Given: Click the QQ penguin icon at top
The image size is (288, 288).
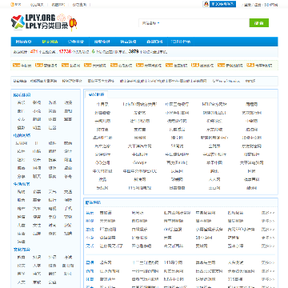Looking at the screenshot, I should point(206,4).
